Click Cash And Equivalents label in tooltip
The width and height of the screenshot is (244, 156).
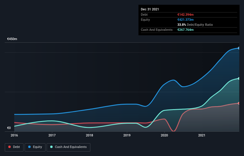pyautogui.click(x=157, y=30)
